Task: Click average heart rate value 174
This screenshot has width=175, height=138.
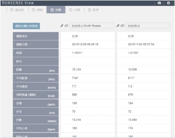Action: [131, 128]
